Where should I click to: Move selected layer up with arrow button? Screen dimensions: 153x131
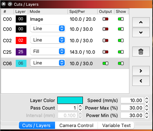(141, 22)
